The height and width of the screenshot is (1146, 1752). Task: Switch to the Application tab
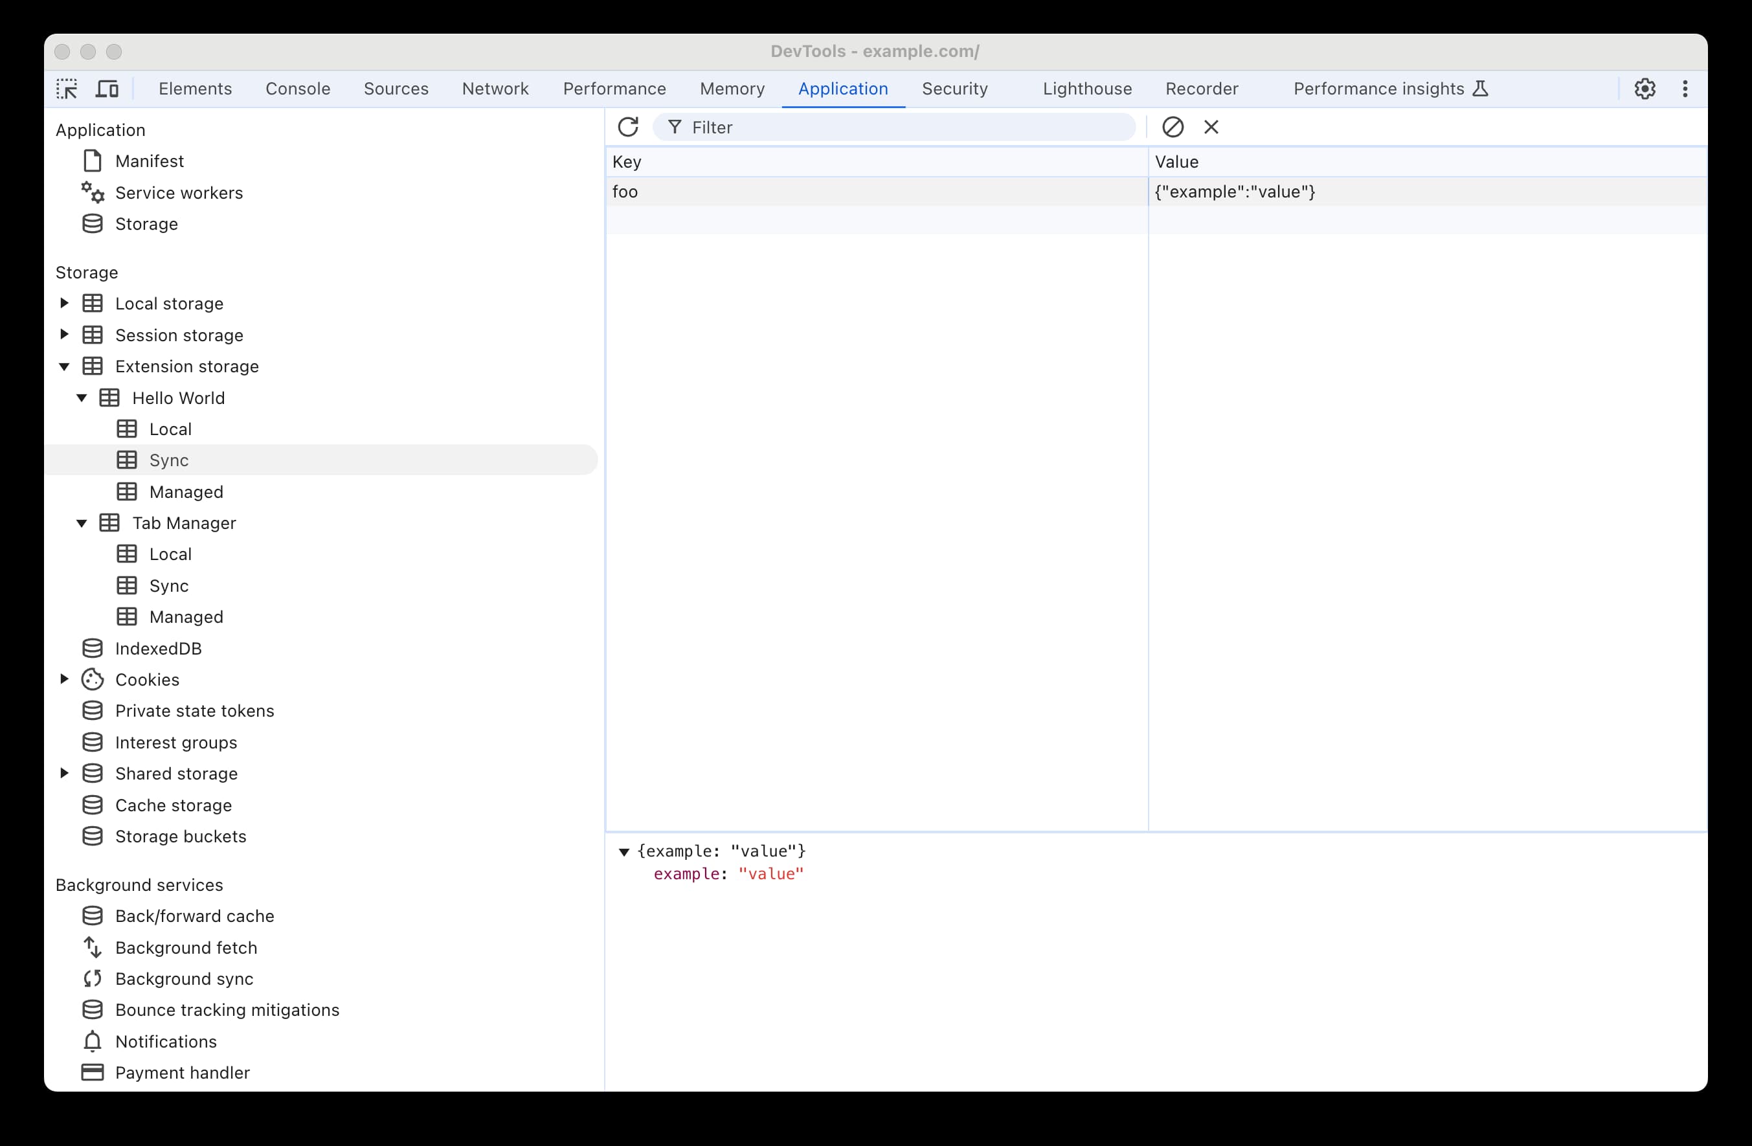click(843, 88)
